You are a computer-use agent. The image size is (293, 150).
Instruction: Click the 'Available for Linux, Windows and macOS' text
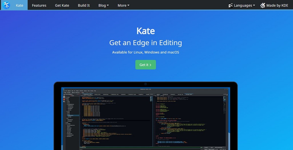pyautogui.click(x=146, y=52)
